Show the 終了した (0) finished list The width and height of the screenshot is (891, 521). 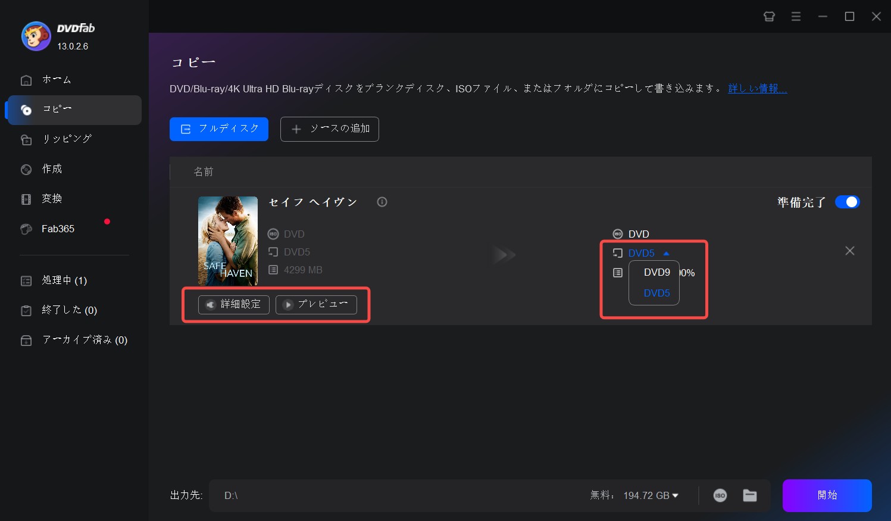pyautogui.click(x=69, y=310)
